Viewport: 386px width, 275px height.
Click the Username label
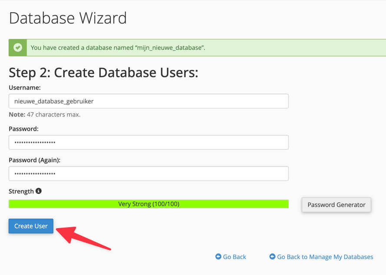(x=25, y=87)
